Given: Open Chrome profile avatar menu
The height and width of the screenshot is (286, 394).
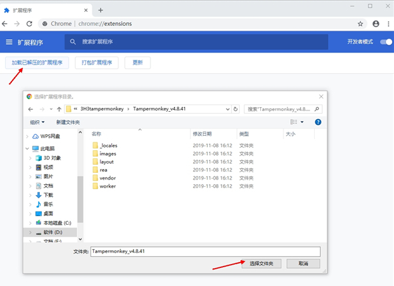Looking at the screenshot, I should 376,24.
